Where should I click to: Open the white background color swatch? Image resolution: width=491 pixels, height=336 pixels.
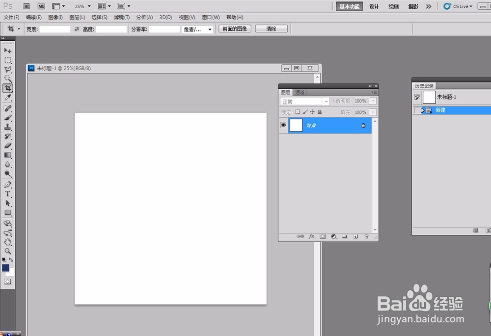[x=11, y=274]
